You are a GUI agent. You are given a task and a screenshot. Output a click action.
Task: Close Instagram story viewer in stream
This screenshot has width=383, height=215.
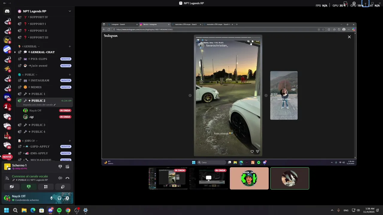click(x=349, y=37)
